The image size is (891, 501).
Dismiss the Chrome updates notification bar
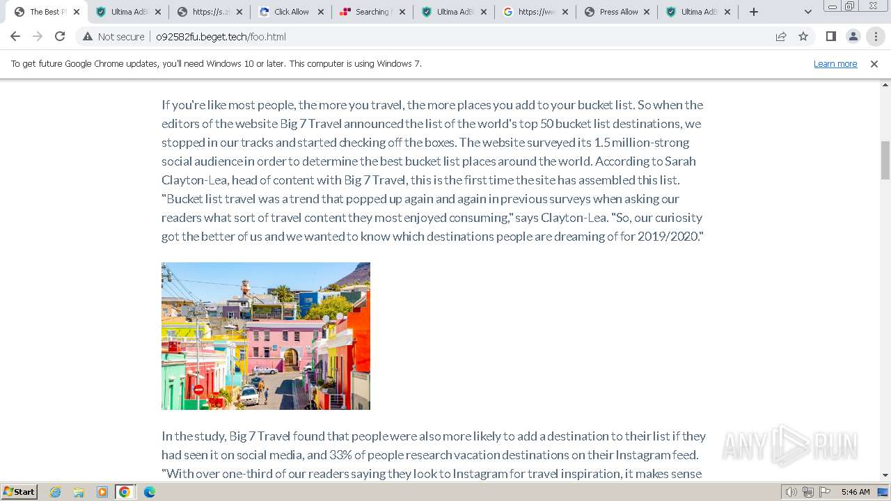tap(874, 63)
